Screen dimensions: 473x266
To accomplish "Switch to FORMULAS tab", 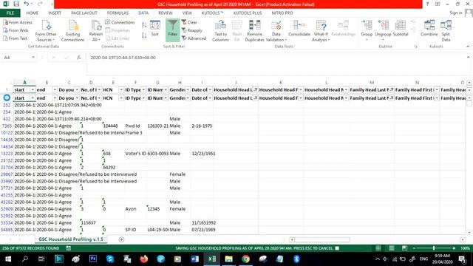I will [118, 13].
